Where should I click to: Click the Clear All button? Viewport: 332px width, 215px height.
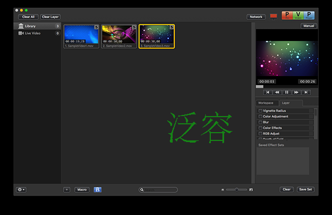[28, 17]
